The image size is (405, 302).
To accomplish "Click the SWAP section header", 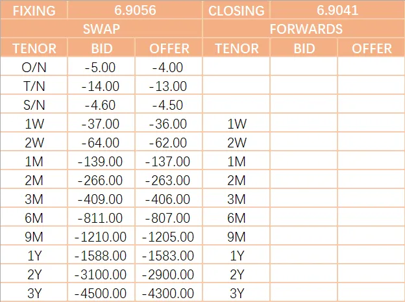I will pos(102,29).
